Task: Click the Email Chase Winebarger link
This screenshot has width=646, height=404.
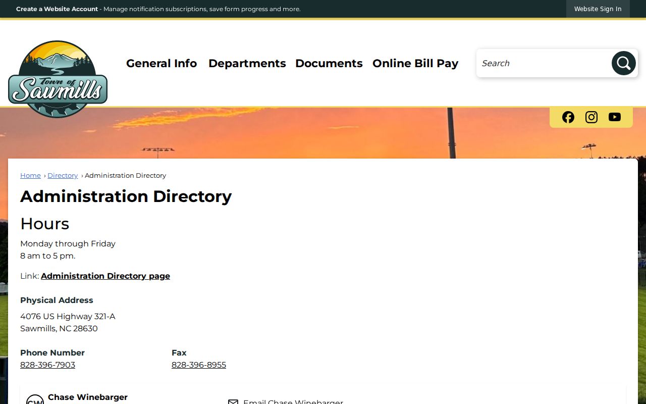Action: (293, 401)
